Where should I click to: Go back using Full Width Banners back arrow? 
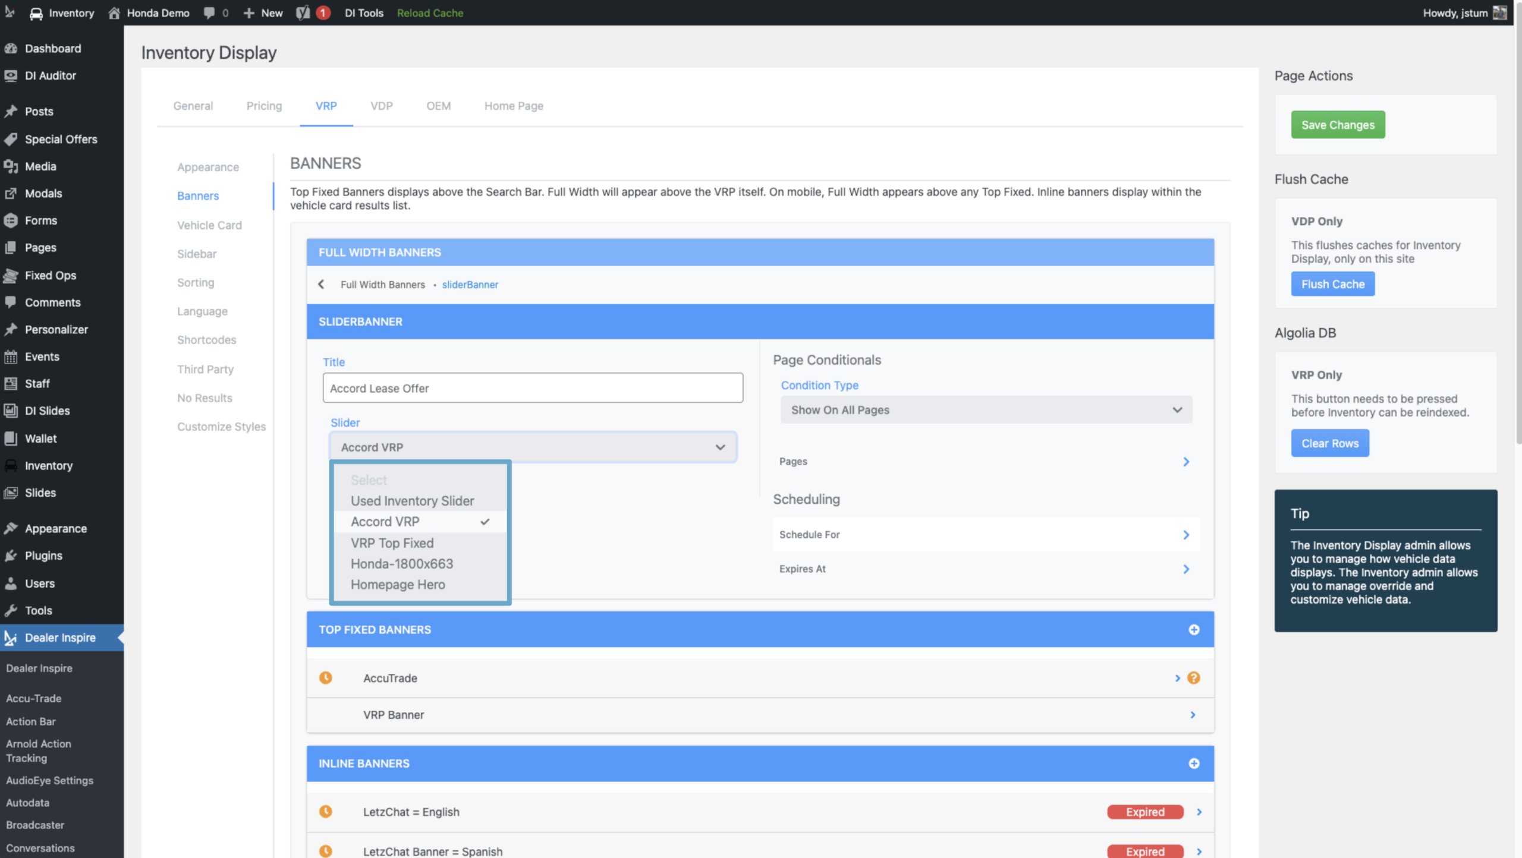click(321, 284)
